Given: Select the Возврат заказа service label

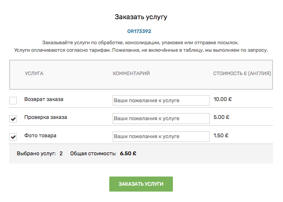Looking at the screenshot, I should click(44, 99).
